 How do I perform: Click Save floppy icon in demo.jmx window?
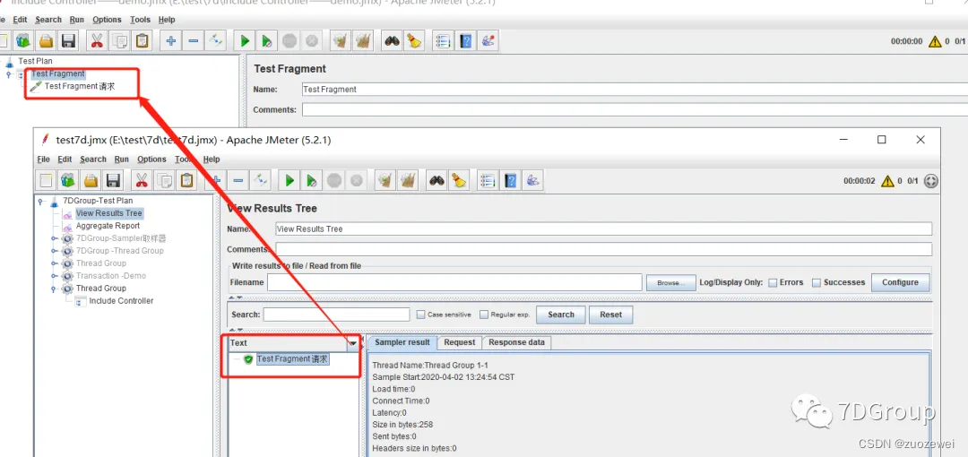(x=68, y=41)
